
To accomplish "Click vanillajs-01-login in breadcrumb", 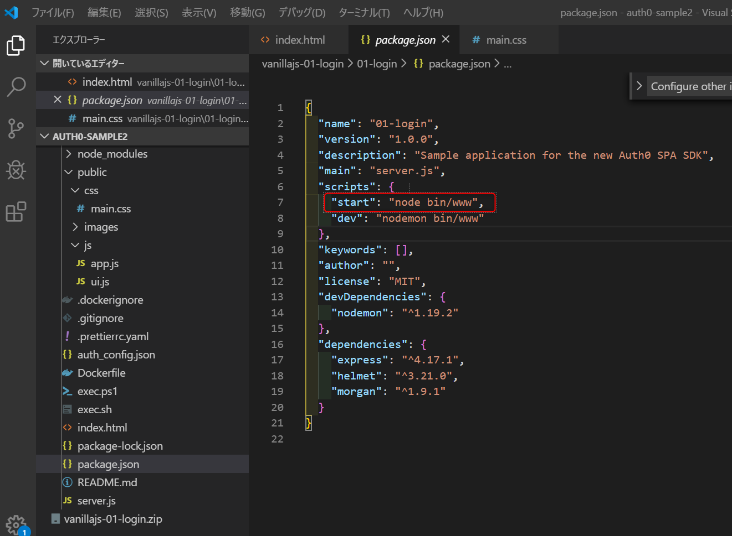I will [303, 64].
